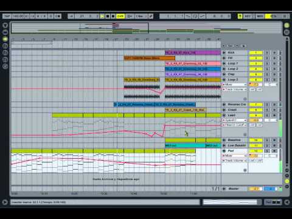Viewport: 292px width, 219px height.
Task: Arm the Pad track for recording
Action: pyautogui.click(x=274, y=151)
